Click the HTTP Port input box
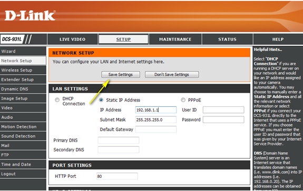The width and height of the screenshot is (303, 191). click(117, 176)
